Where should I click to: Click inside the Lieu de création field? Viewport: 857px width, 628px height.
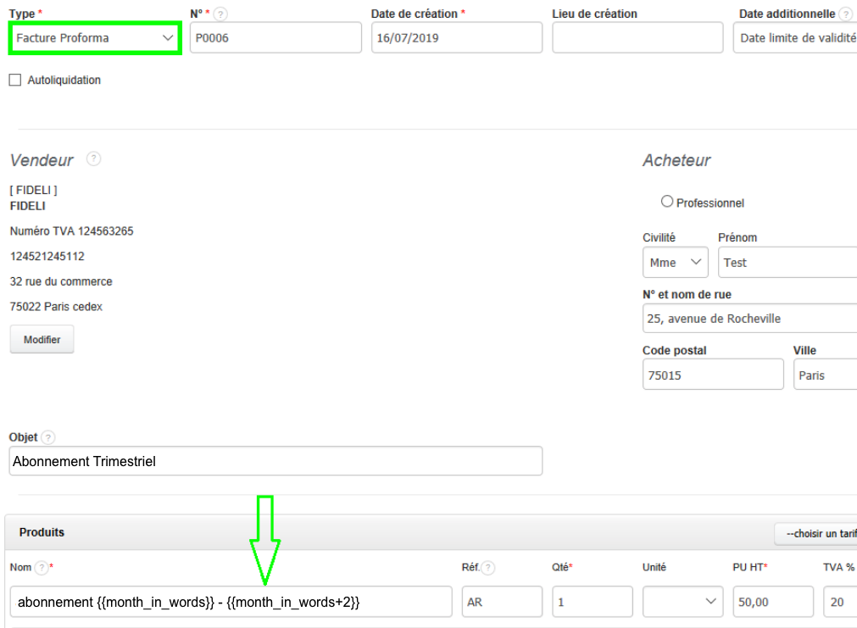coord(637,37)
